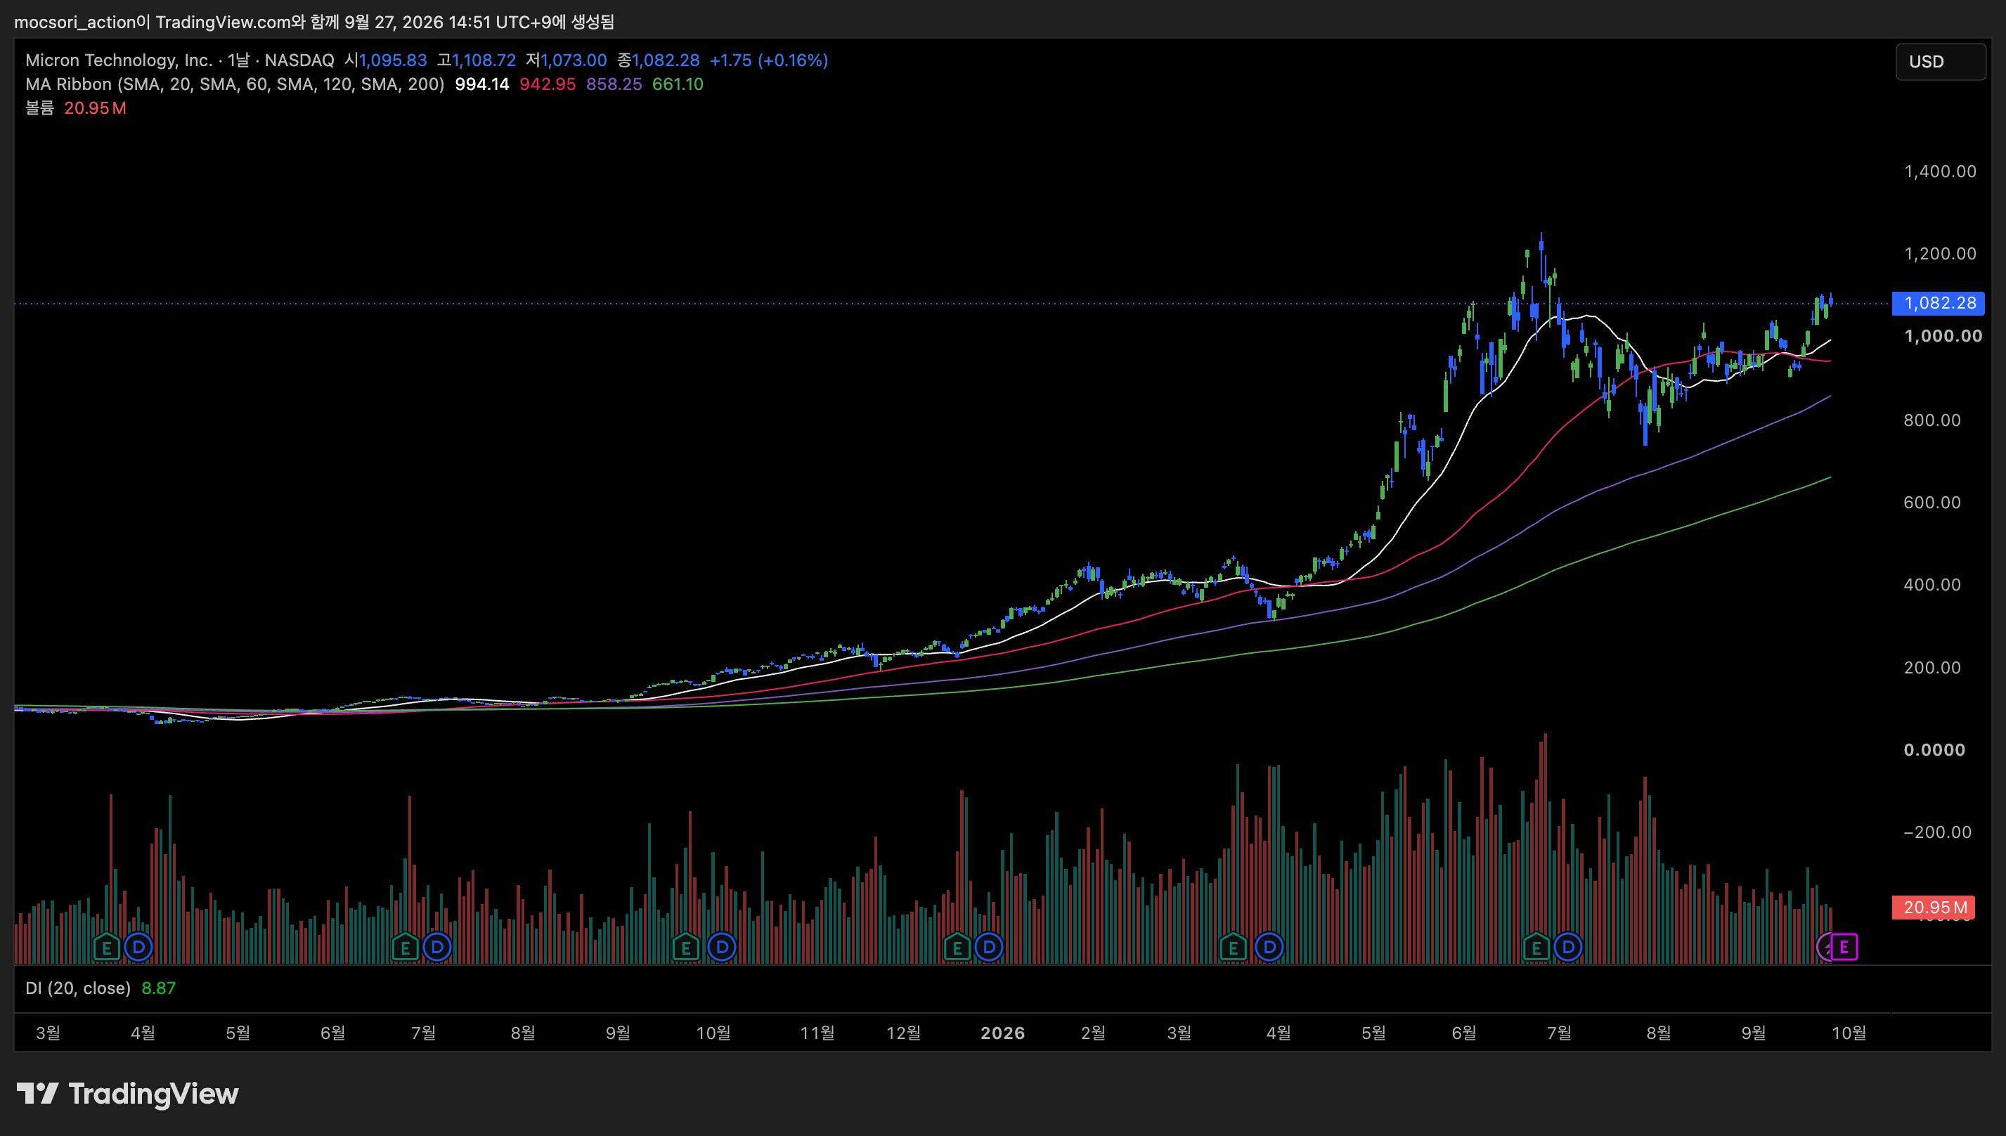Image resolution: width=2006 pixels, height=1136 pixels.
Task: Select the MA Ribbon indicator legend
Action: point(235,84)
